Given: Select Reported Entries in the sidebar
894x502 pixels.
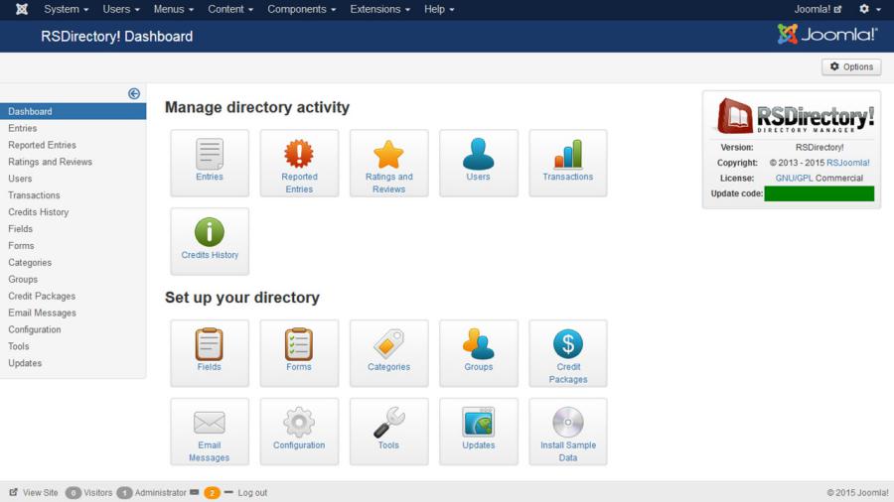Looking at the screenshot, I should pos(42,145).
